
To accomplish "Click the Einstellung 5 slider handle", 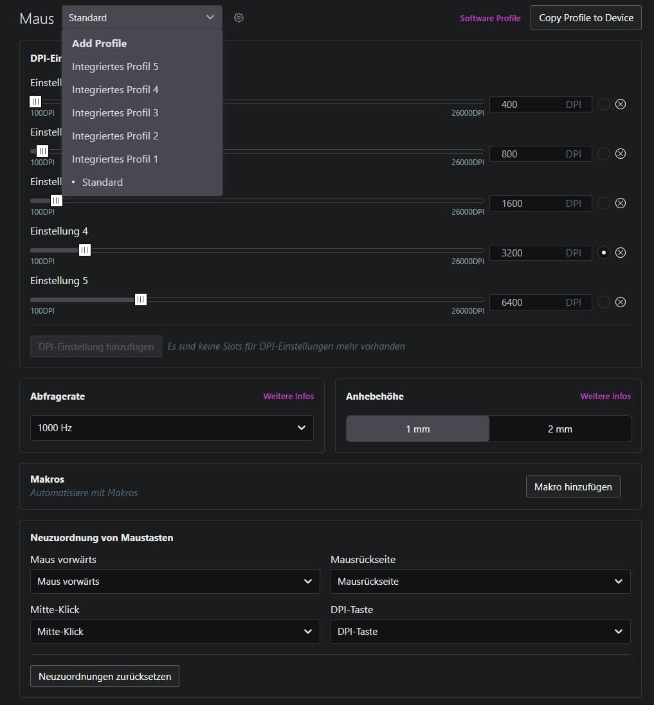I will (141, 299).
